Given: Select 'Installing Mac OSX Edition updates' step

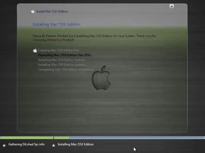Looking at the screenshot, I should (62, 65).
